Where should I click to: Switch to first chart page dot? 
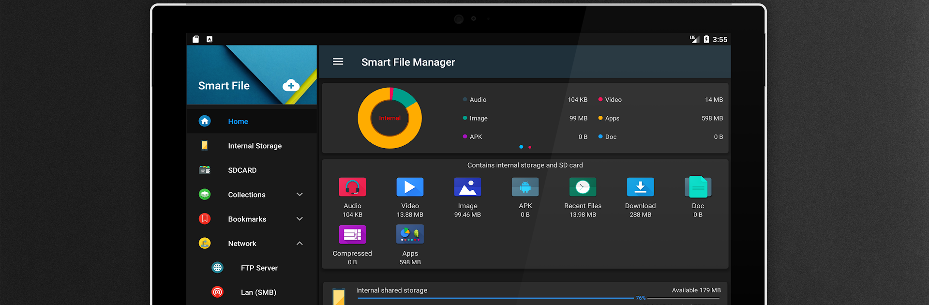coord(521,147)
